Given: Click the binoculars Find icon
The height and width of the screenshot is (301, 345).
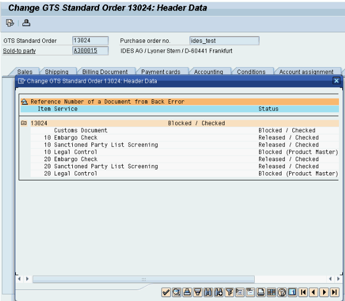Looking at the screenshot, I should coord(208,292).
